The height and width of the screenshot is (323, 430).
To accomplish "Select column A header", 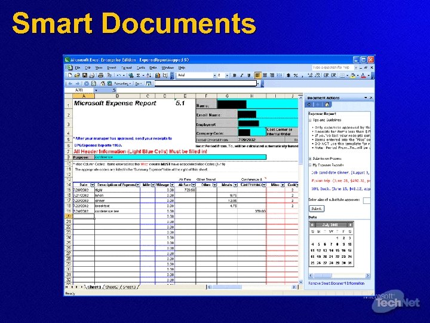I will (84, 96).
